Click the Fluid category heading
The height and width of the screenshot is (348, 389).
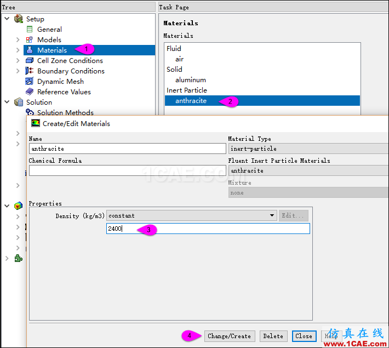tap(174, 48)
